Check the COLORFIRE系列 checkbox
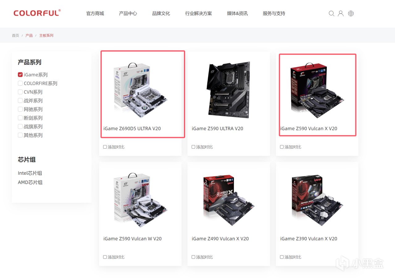The height and width of the screenshot is (278, 395). tap(20, 83)
